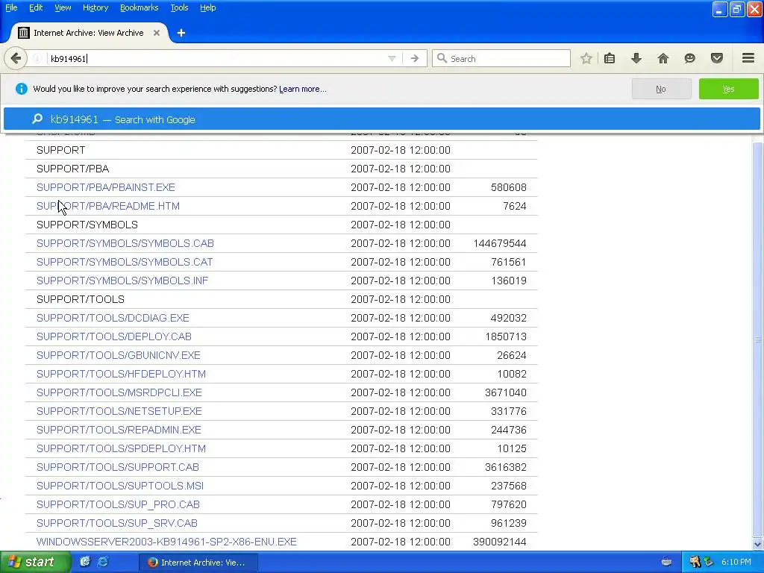Go back using the back arrow button
The width and height of the screenshot is (764, 573).
[16, 58]
